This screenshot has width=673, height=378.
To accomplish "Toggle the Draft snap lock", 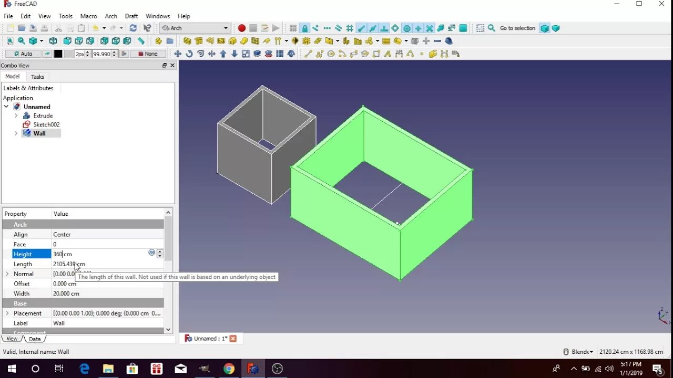I will (304, 28).
